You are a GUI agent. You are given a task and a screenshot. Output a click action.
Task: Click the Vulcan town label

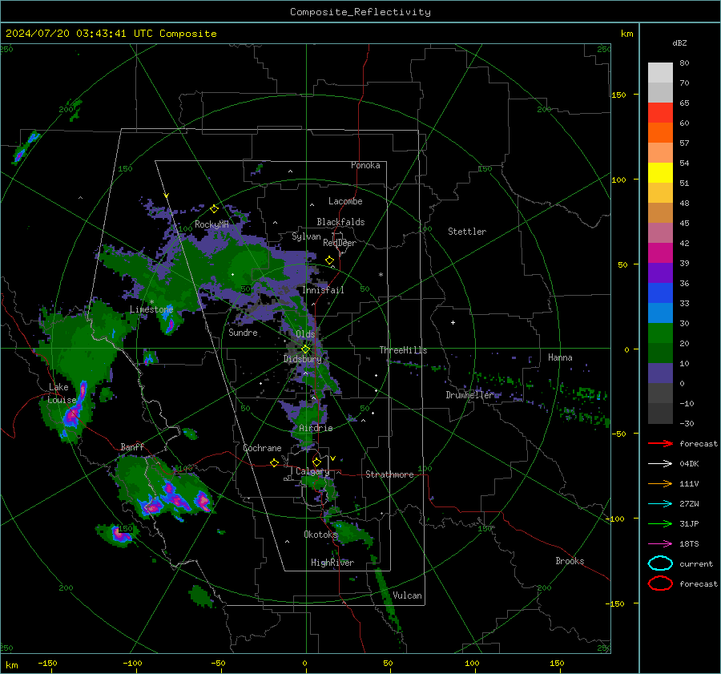click(x=407, y=595)
